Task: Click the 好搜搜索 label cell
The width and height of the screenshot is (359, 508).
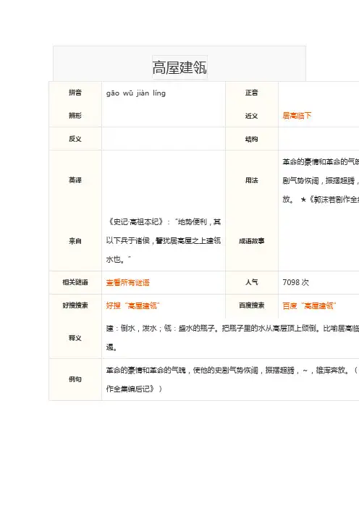Action: pyautogui.click(x=75, y=305)
